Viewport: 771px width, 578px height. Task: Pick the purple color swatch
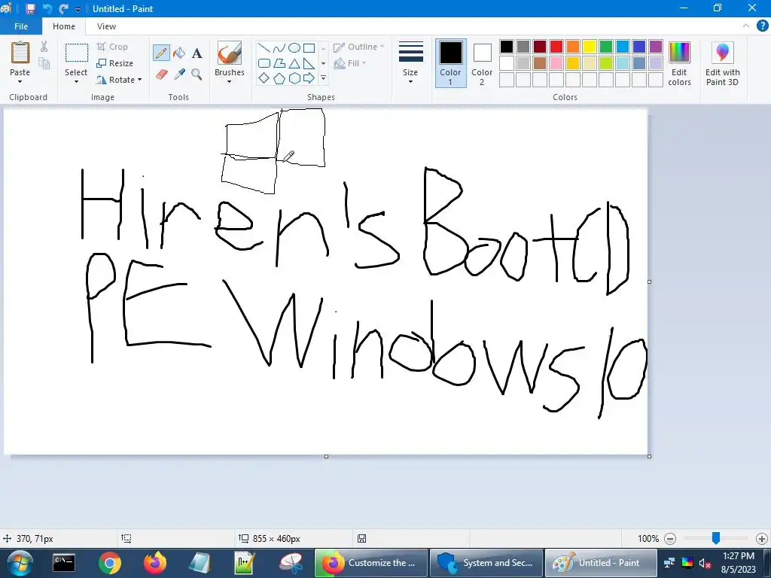(656, 47)
